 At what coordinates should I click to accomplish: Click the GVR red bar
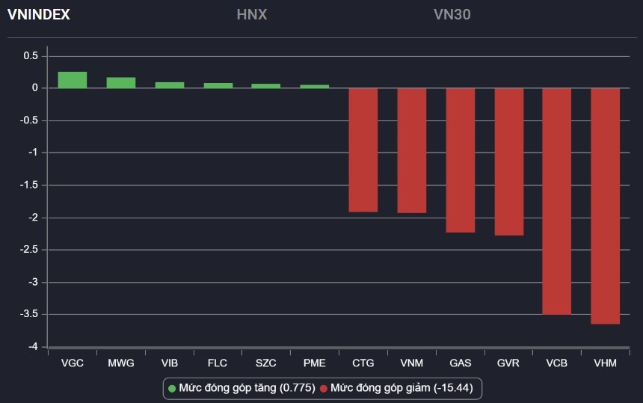click(509, 161)
